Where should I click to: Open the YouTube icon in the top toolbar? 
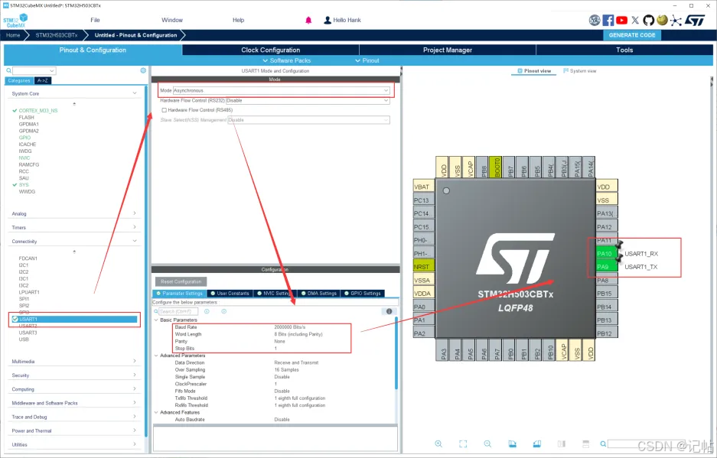[621, 20]
